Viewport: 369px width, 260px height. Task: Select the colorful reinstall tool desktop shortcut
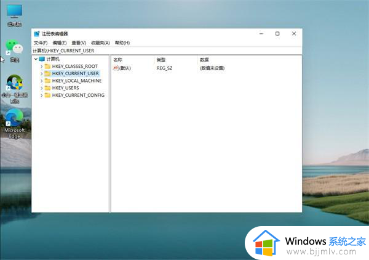click(x=15, y=89)
